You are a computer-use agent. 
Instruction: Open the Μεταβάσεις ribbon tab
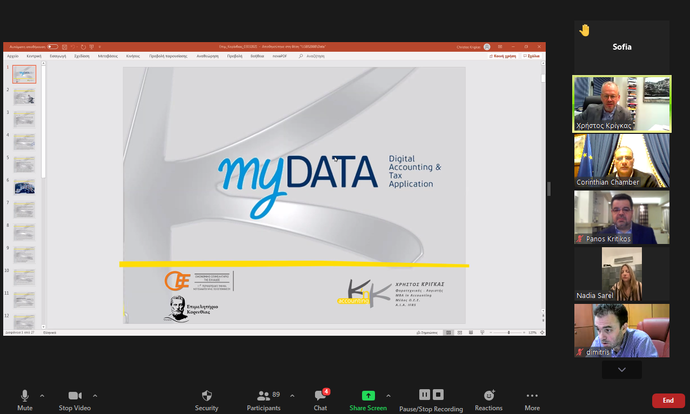point(108,56)
